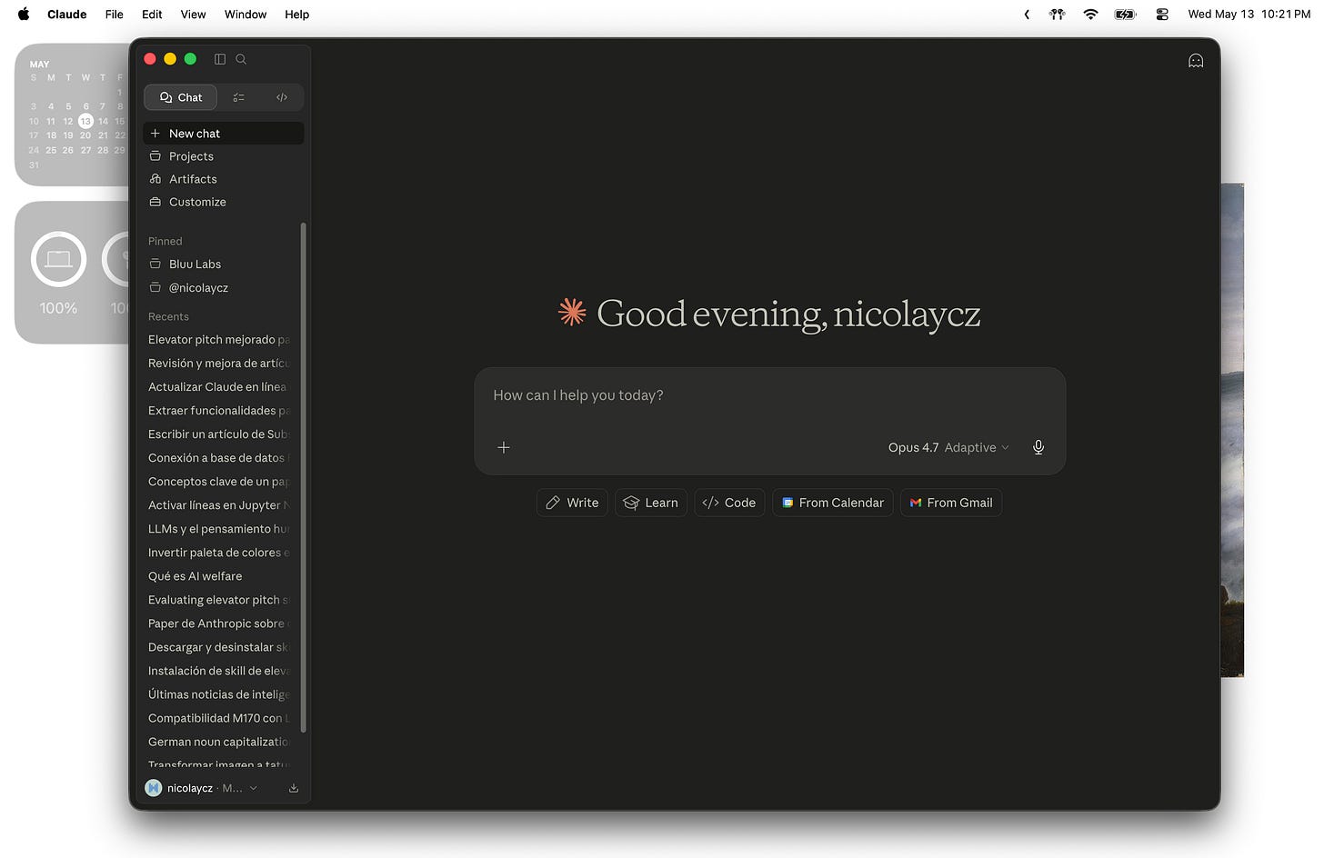Viewport: 1324px width, 858px height.
Task: Click the chevron icon in menu bar
Action: point(1027,15)
